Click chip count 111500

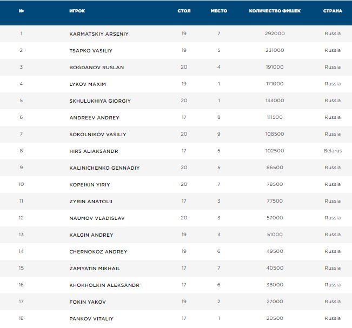[x=275, y=117]
